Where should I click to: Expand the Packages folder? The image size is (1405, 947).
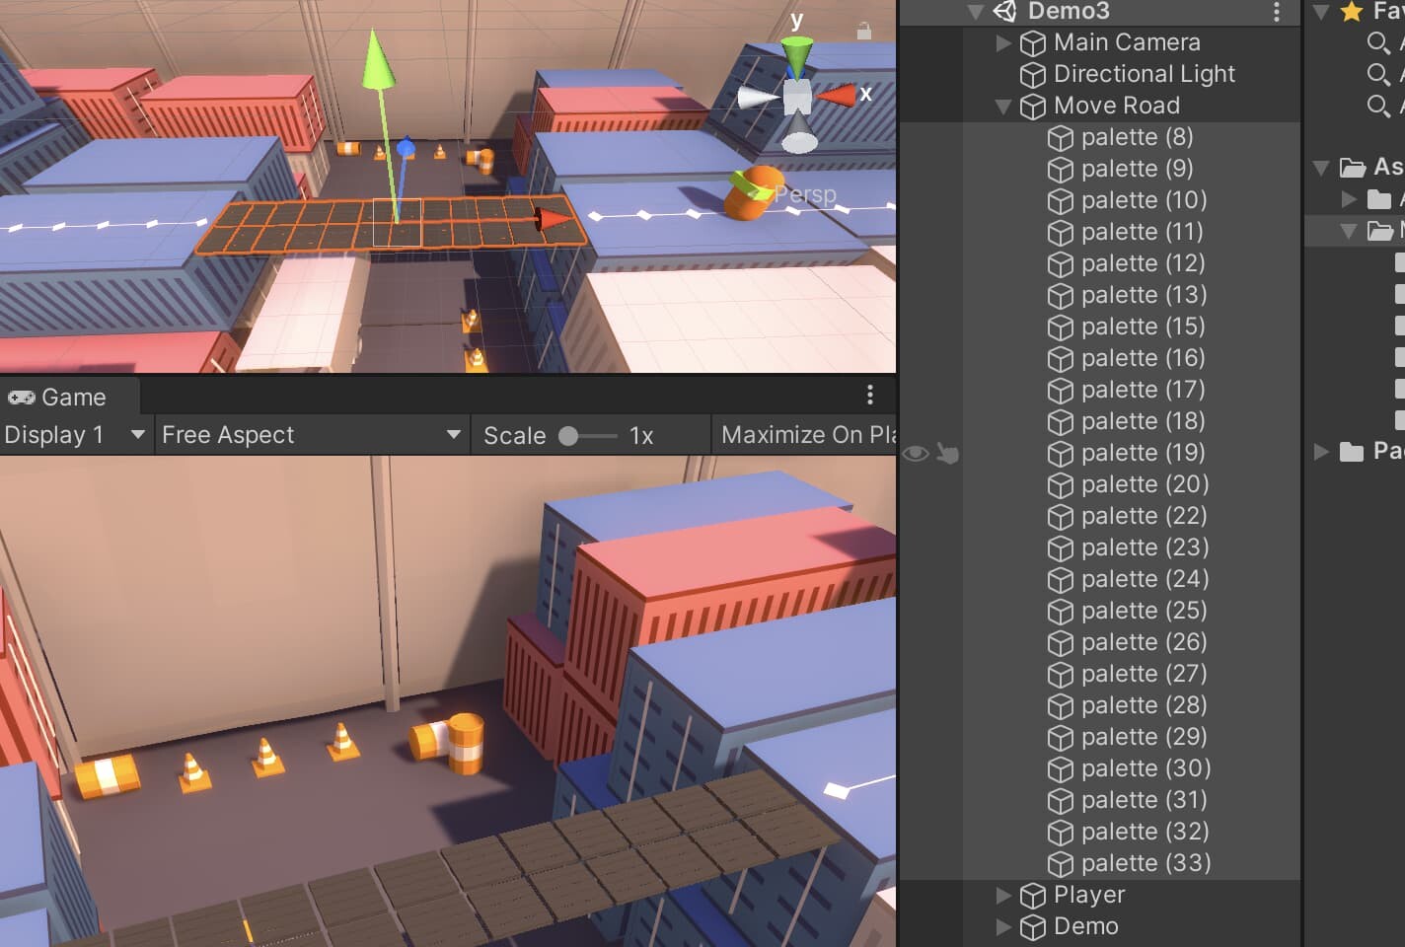1321,451
